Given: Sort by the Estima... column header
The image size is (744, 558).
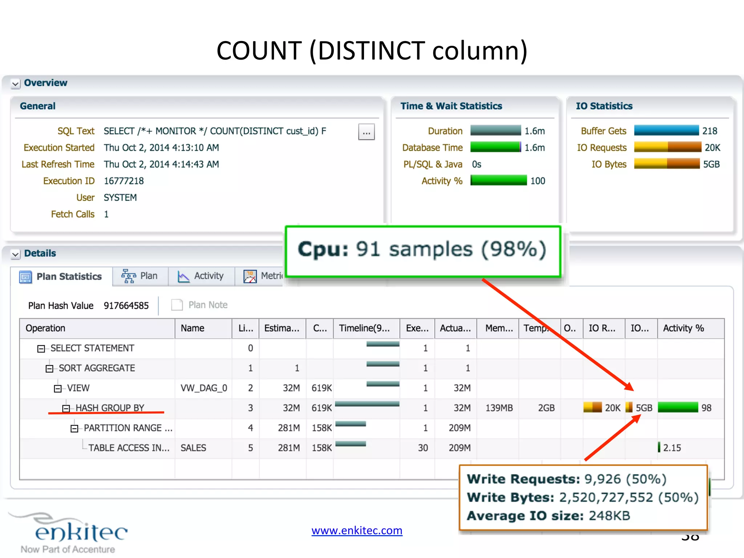Looking at the screenshot, I should [x=282, y=328].
